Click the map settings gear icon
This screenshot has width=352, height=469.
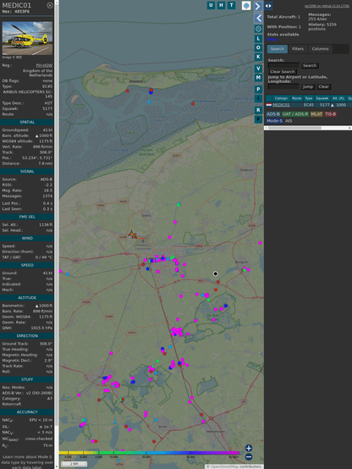(258, 29)
